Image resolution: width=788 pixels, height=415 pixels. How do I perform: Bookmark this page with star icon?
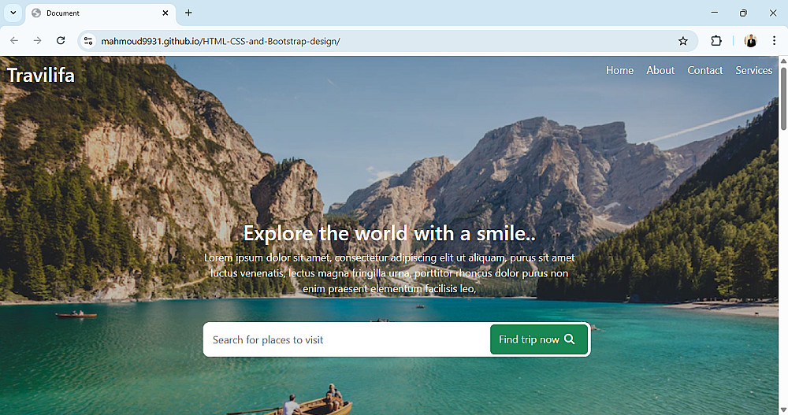pos(682,41)
